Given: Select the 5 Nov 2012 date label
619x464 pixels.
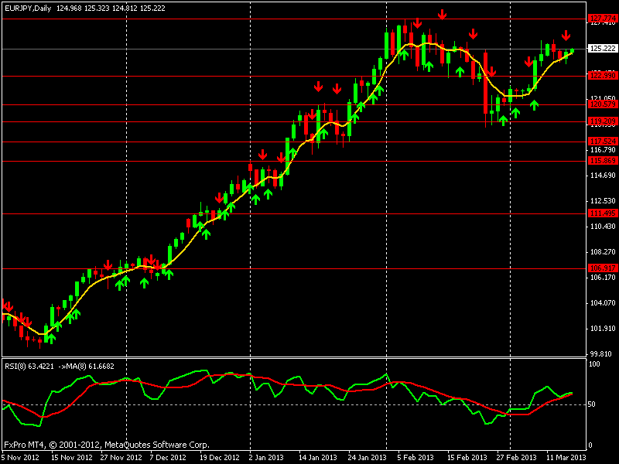Looking at the screenshot, I should pyautogui.click(x=21, y=458).
